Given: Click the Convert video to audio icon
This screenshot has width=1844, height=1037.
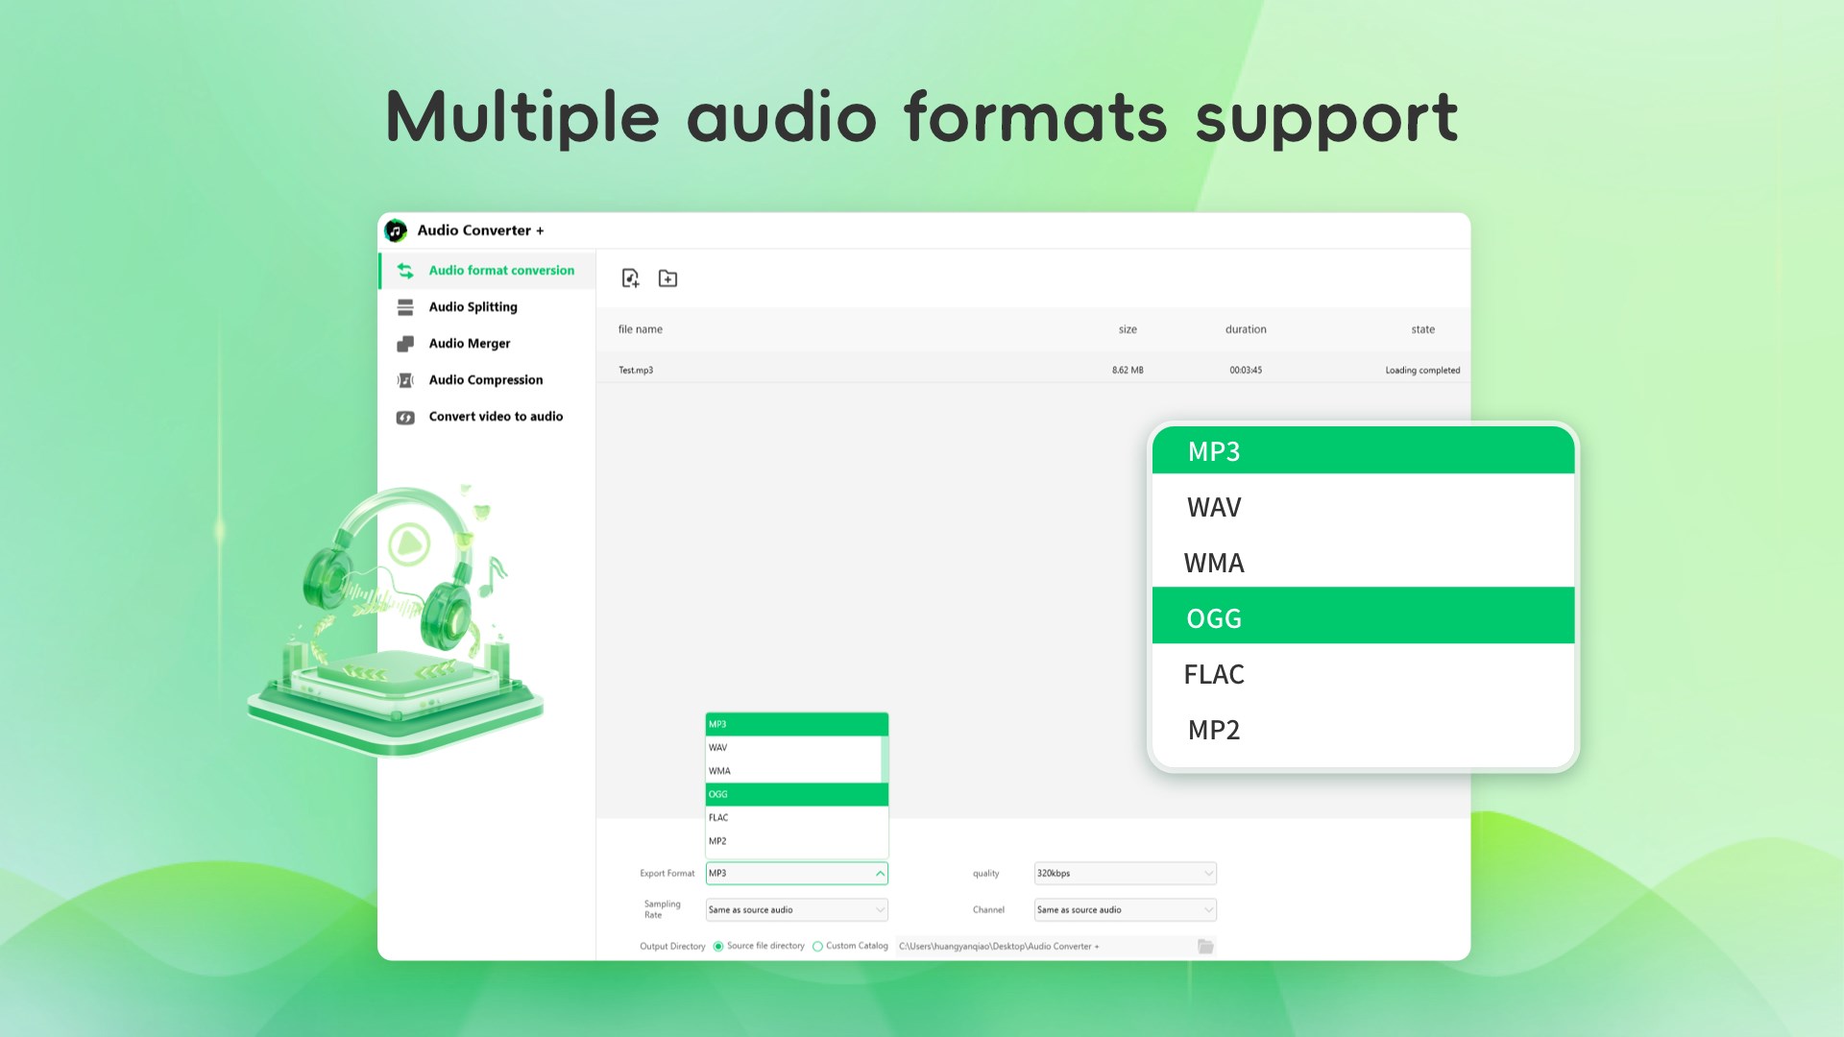Looking at the screenshot, I should click(x=405, y=417).
